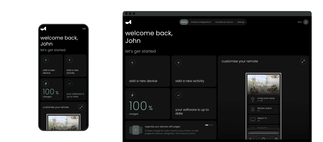The image size is (323, 142).
Task: Click John's user avatar icon
Action: (x=306, y=22)
